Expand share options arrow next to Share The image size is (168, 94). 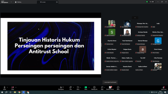click(x=89, y=87)
